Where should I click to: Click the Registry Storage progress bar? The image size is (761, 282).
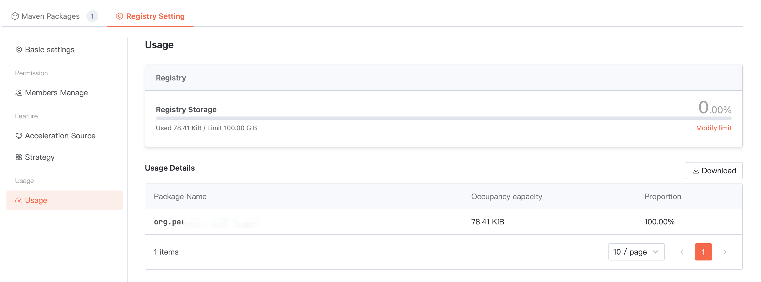443,118
